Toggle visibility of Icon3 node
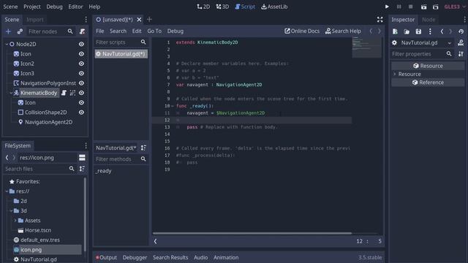468x263 pixels. tap(81, 73)
